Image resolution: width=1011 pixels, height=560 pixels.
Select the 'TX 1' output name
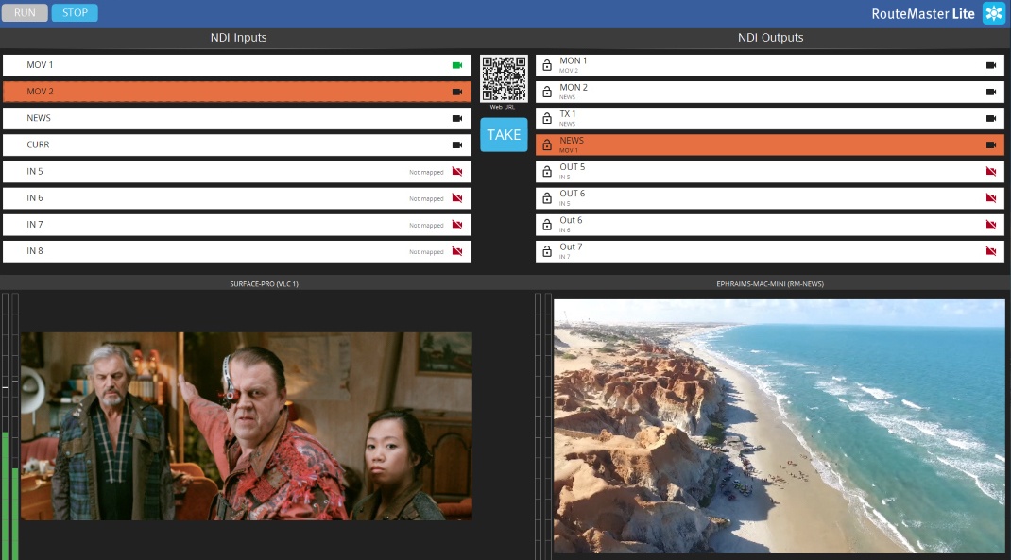pyautogui.click(x=568, y=114)
